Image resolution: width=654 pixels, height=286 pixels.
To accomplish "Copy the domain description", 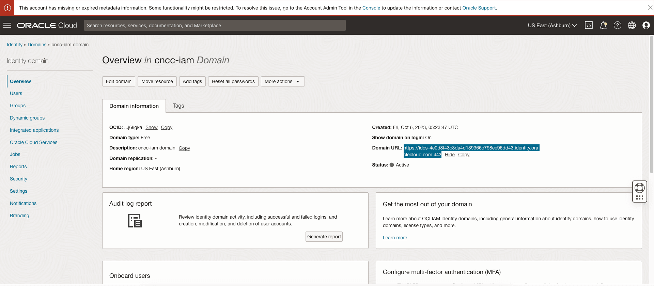I will [184, 148].
